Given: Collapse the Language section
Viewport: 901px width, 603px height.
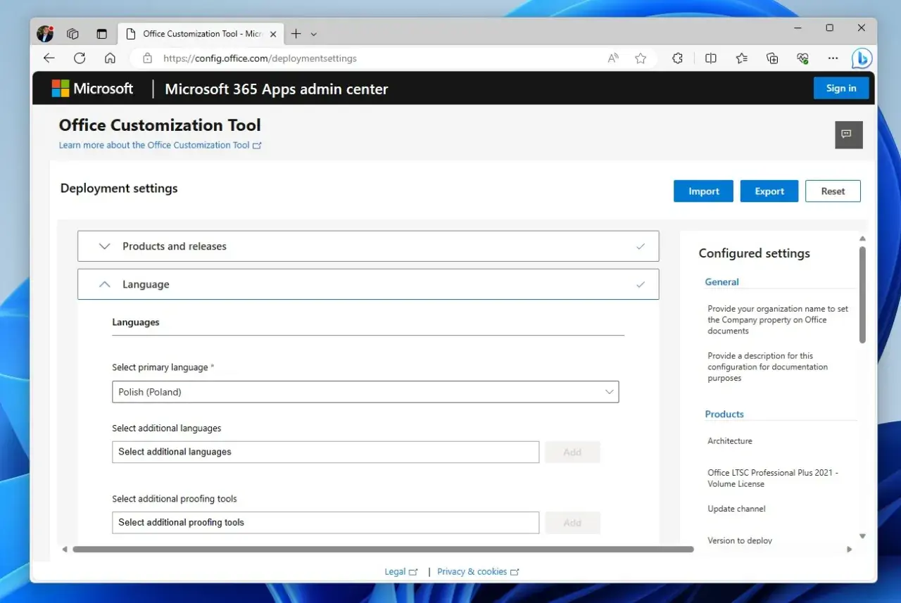Looking at the screenshot, I should 368,284.
